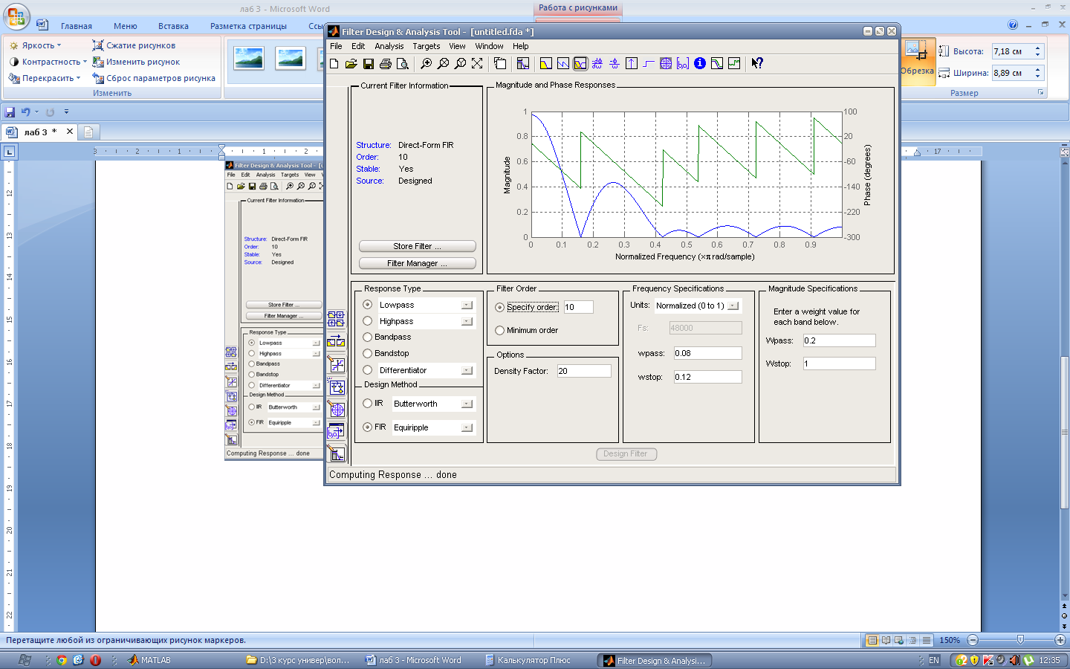Image resolution: width=1070 pixels, height=669 pixels.
Task: Click Filter Manager button
Action: [x=417, y=263]
